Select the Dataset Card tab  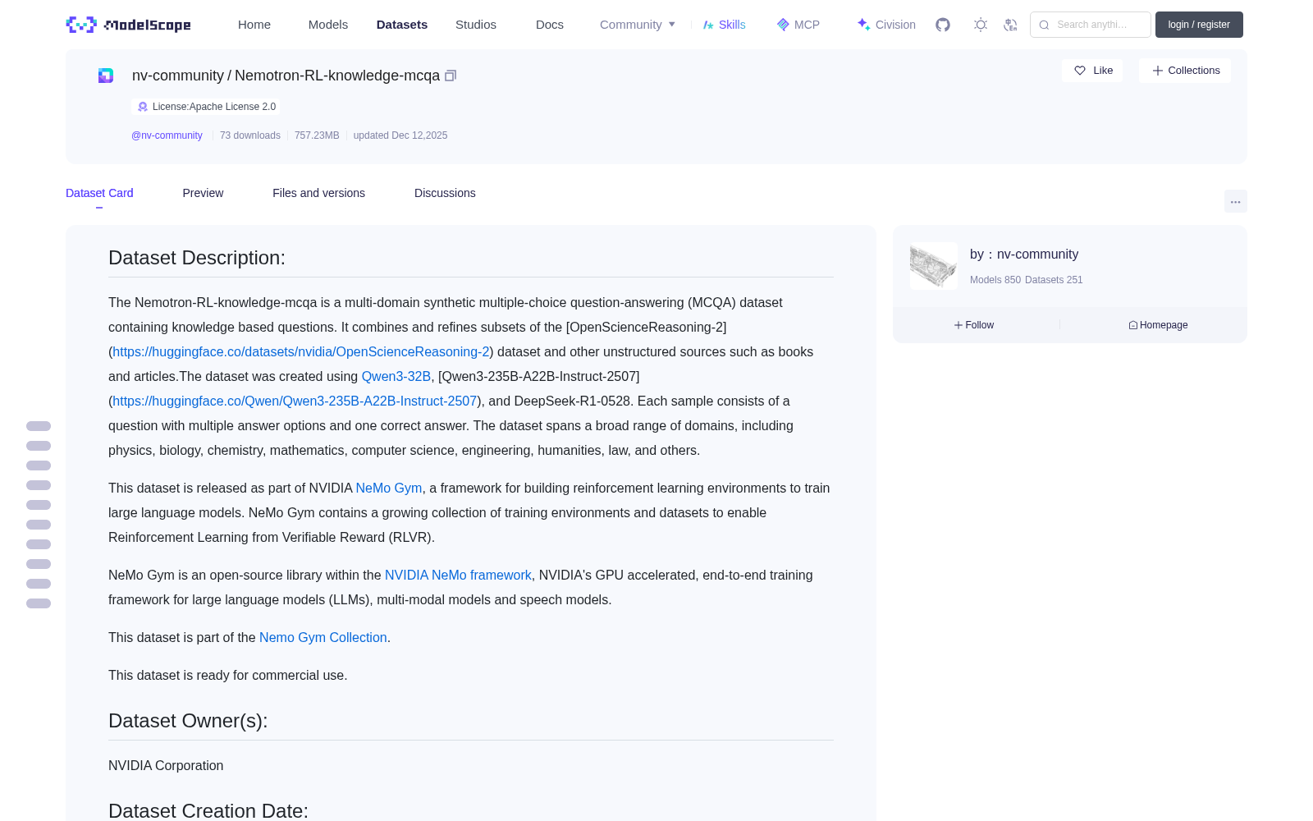(x=99, y=193)
